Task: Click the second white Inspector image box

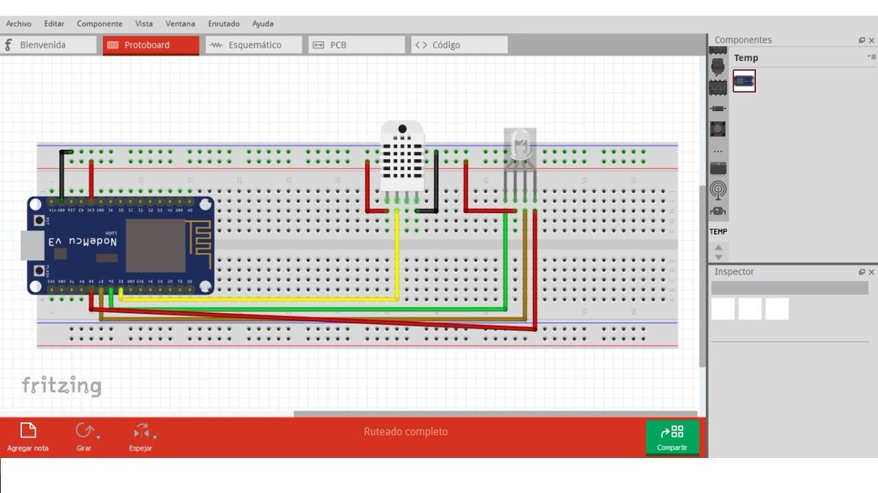Action: (750, 309)
